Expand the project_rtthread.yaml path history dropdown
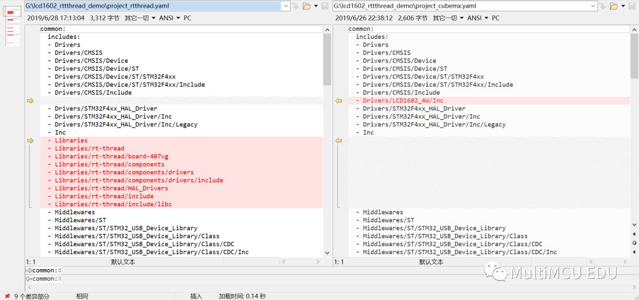The width and height of the screenshot is (639, 300). click(286, 6)
